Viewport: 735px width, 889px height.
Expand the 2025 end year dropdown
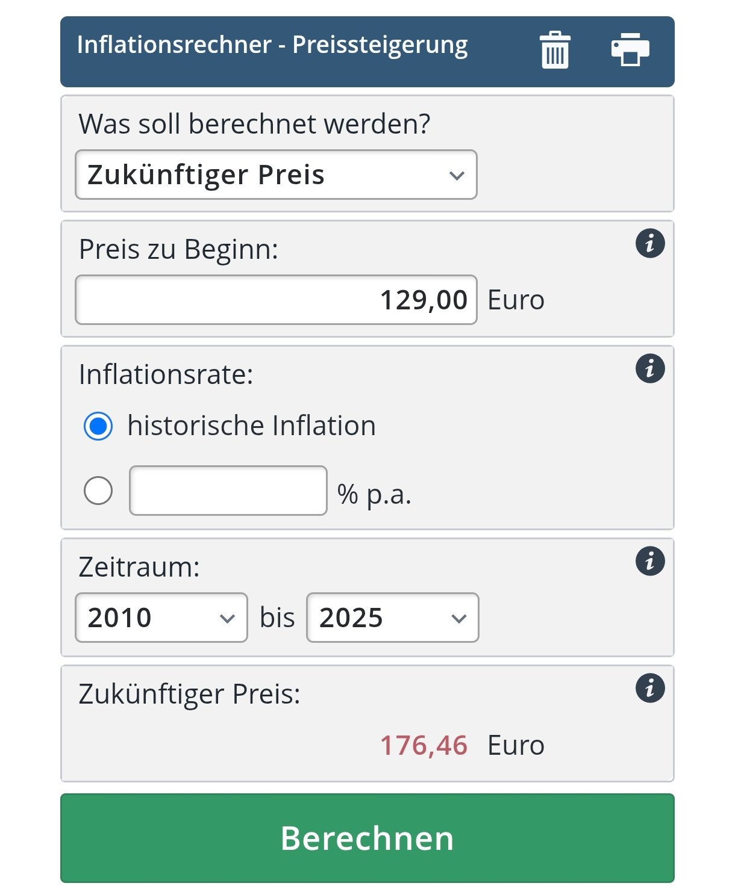(392, 618)
